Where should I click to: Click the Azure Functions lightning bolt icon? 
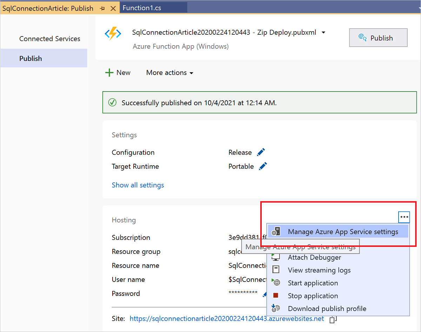click(x=113, y=34)
